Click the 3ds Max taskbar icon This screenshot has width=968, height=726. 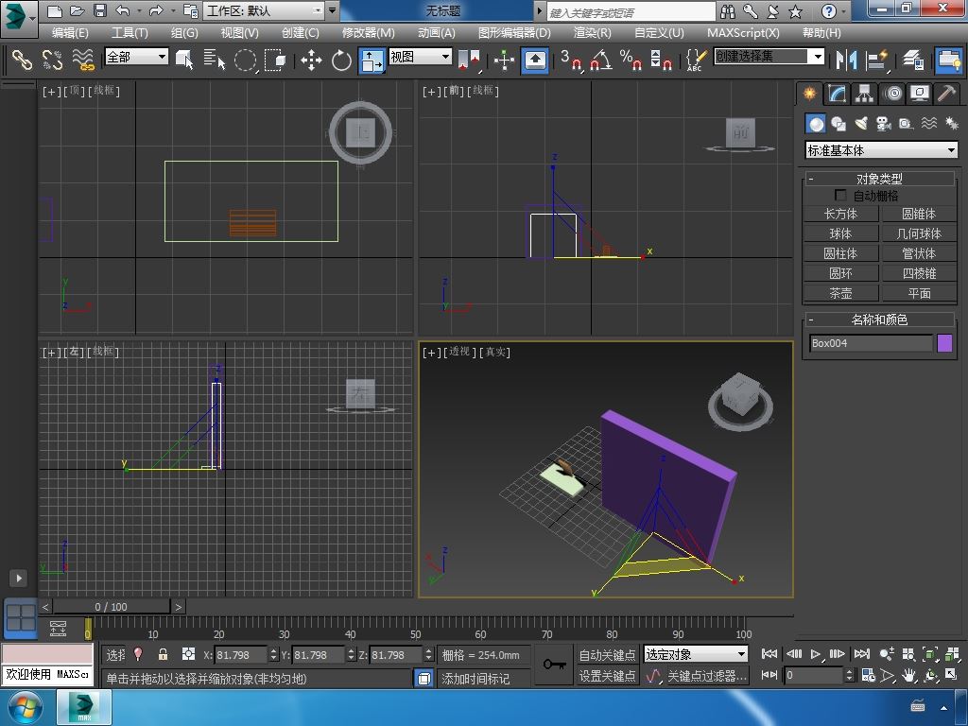point(84,707)
